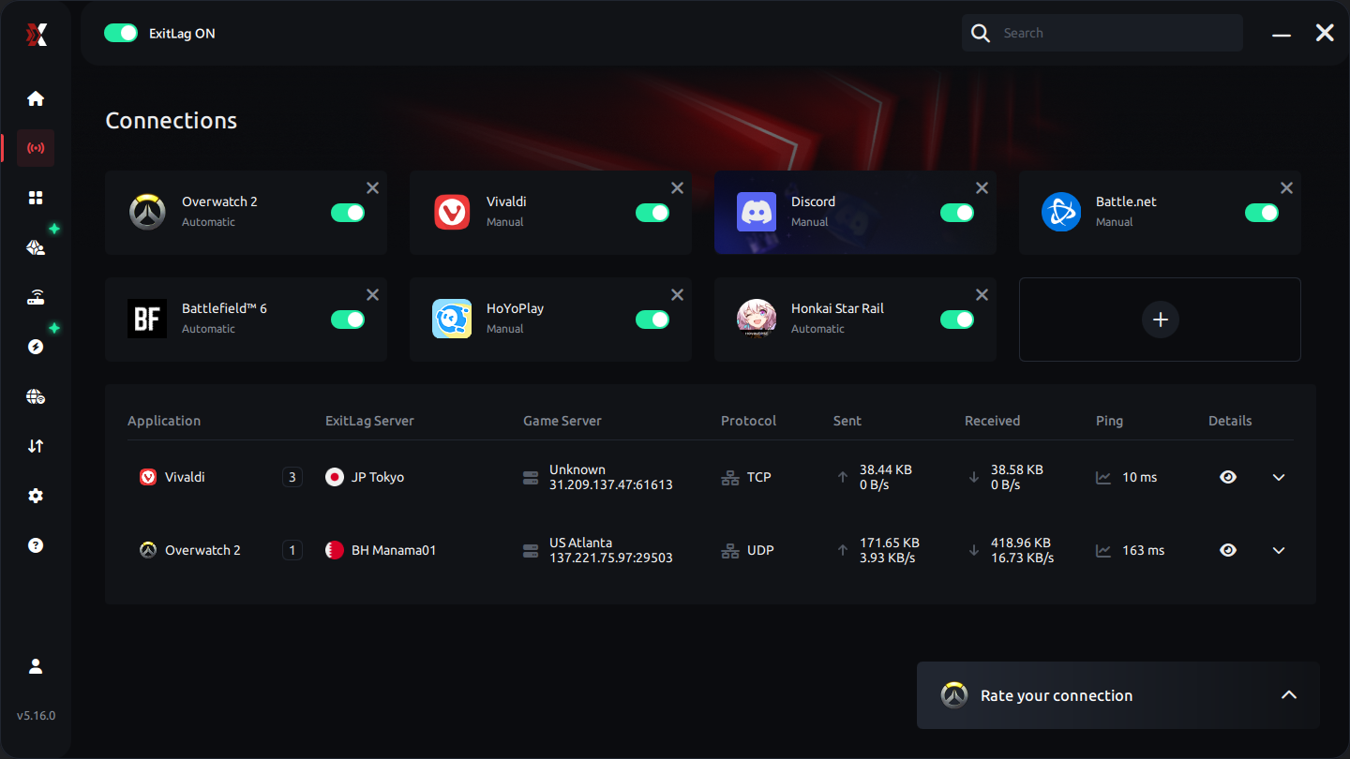Select the Connections broadcast icon in sidebar
Viewport: 1350px width, 759px height.
pyautogui.click(x=36, y=148)
